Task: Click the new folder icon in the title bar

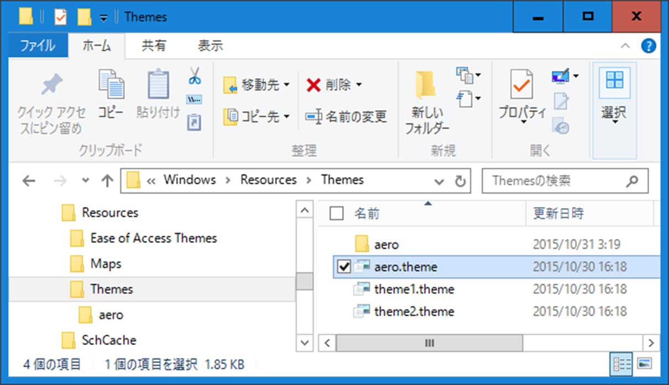Action: point(84,17)
